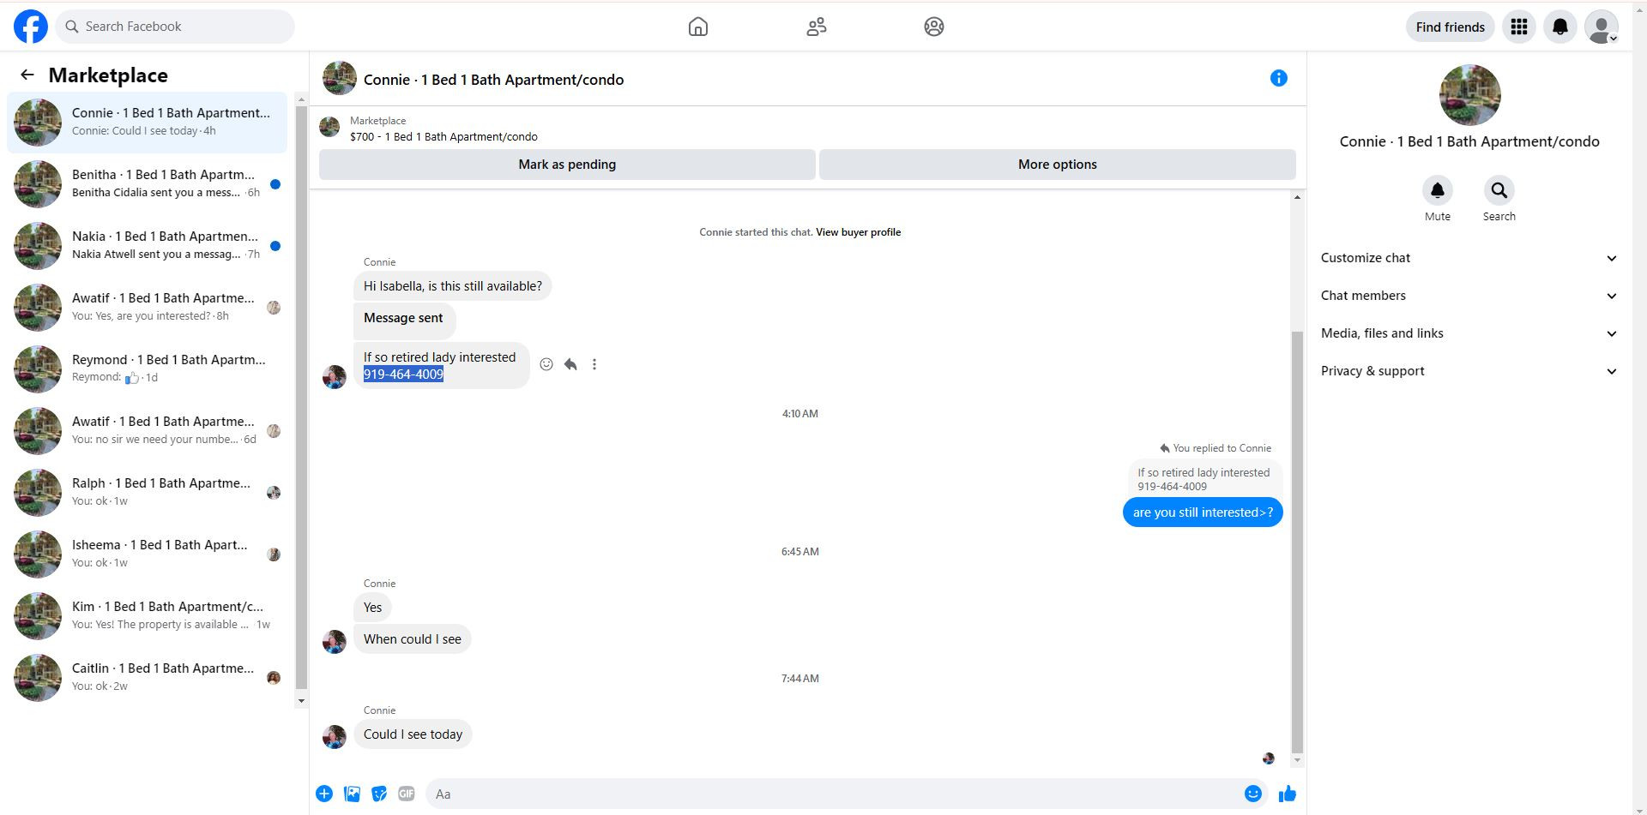Open the Groups icon in top bar

[934, 27]
